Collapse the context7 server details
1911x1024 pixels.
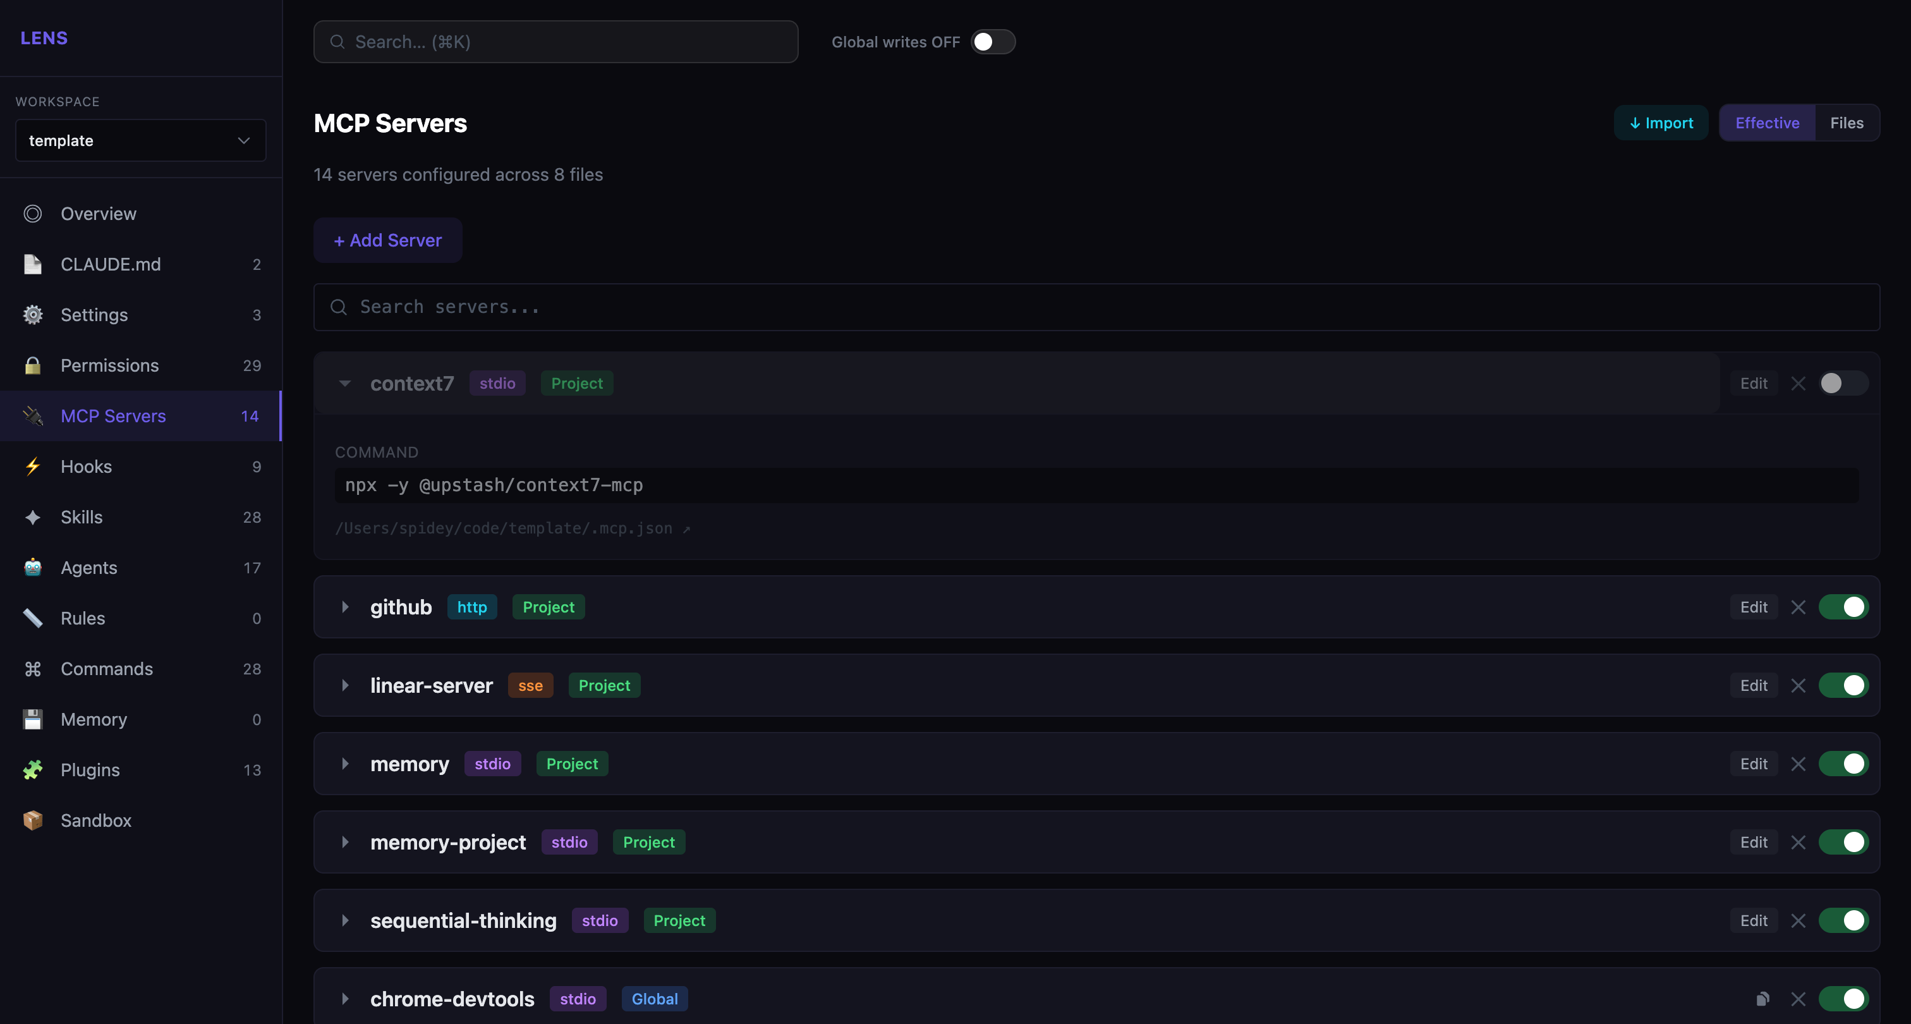click(x=345, y=384)
